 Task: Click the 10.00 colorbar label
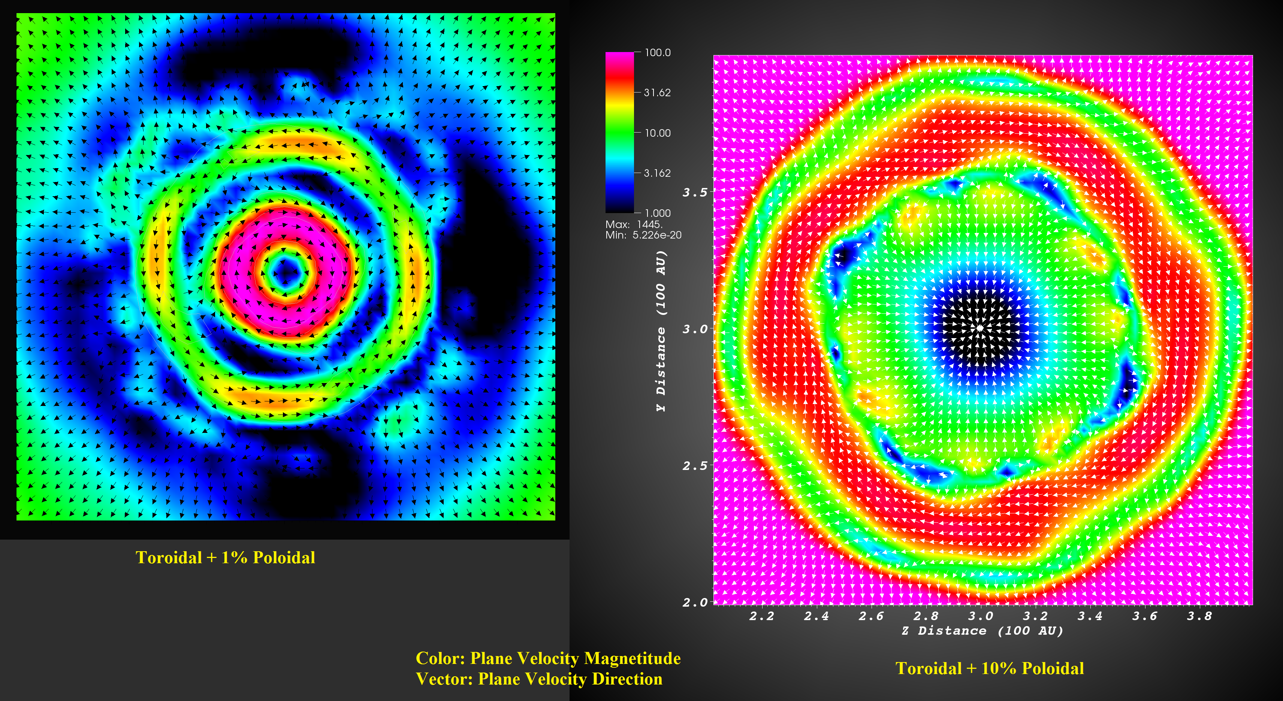pos(658,133)
